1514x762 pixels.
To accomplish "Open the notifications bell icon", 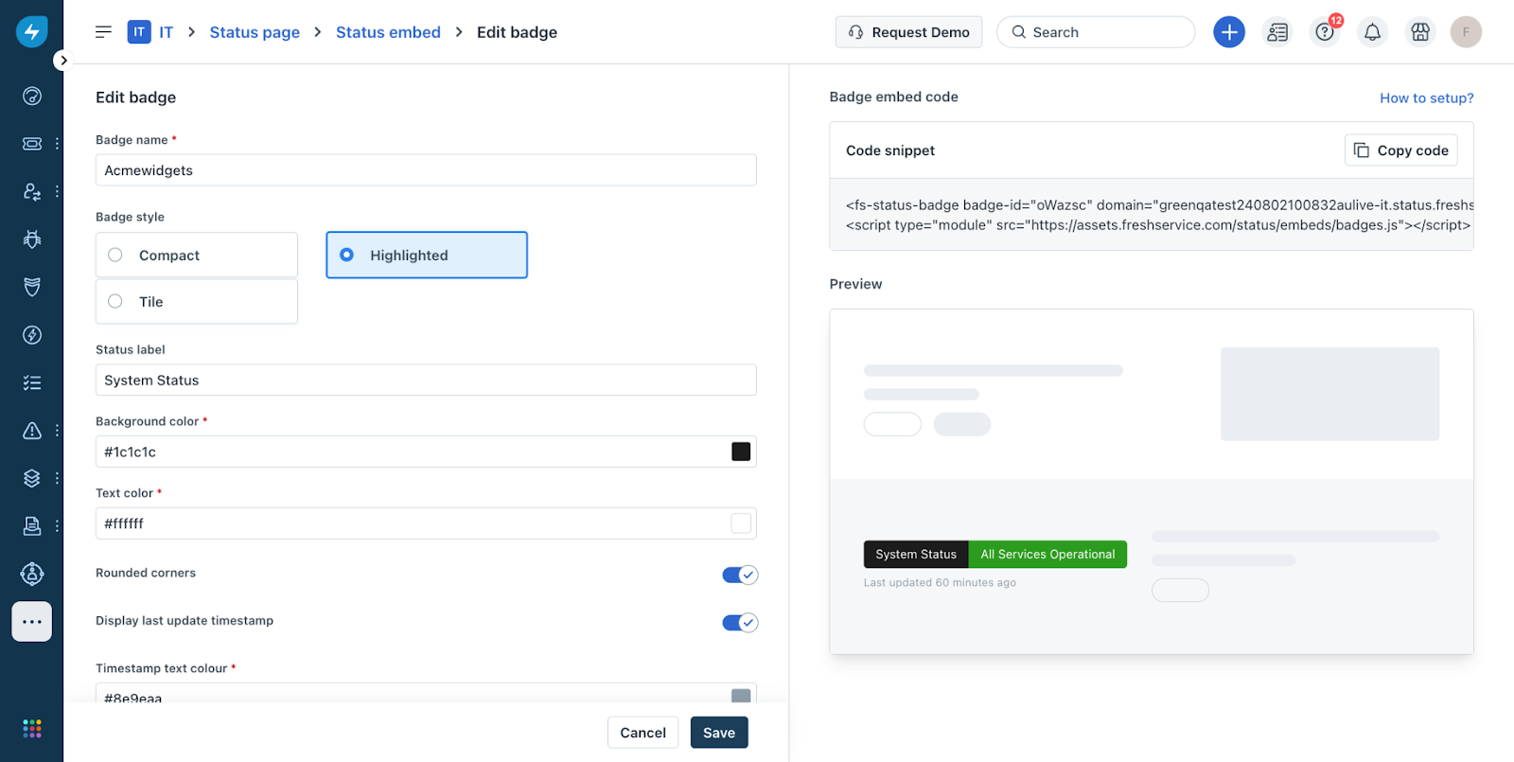I will tap(1372, 32).
